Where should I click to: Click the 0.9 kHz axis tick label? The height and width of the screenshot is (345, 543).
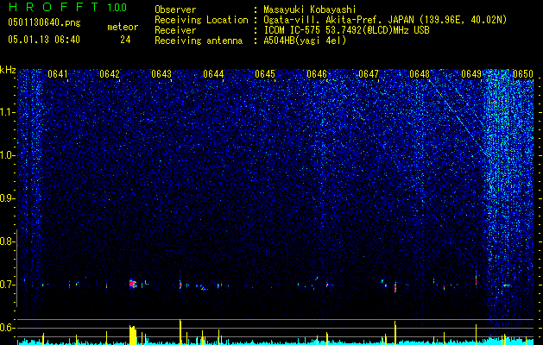(x=7, y=198)
